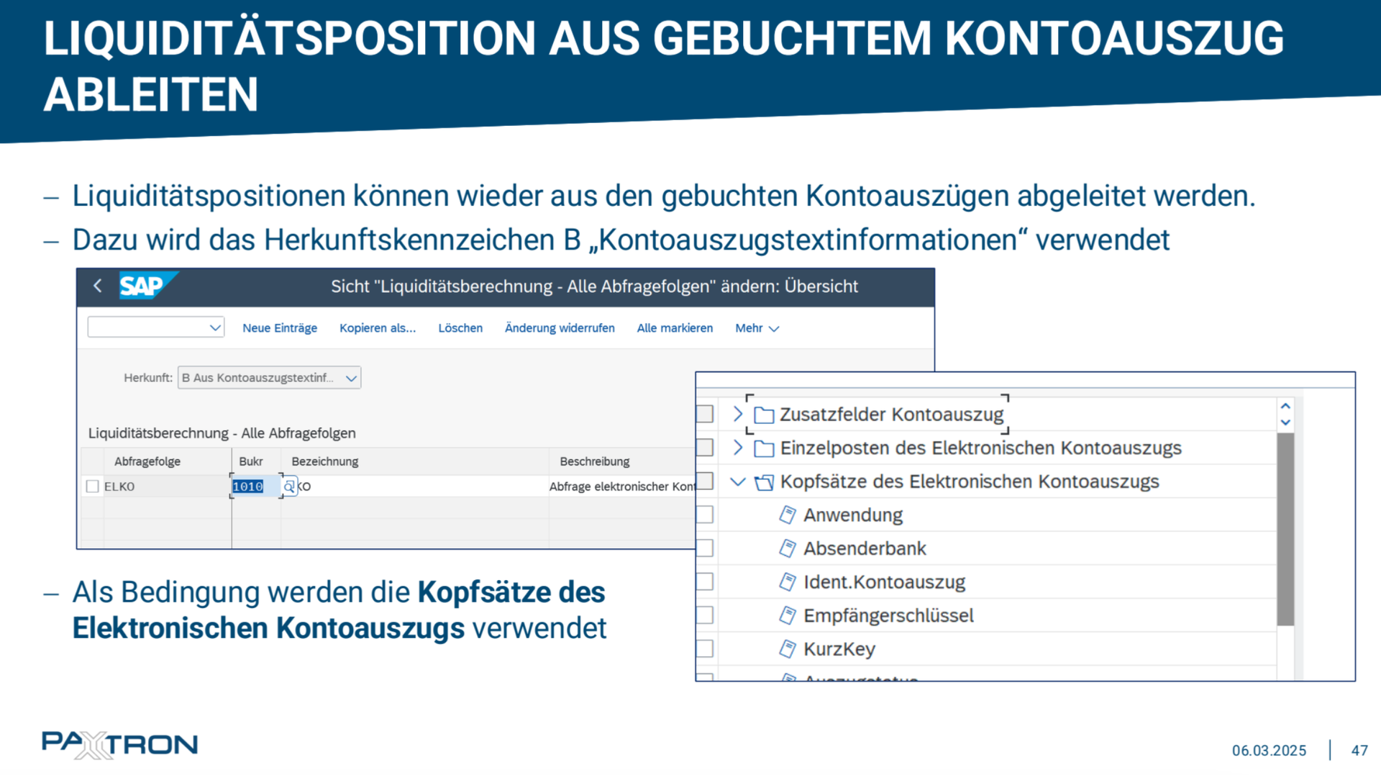Click the open folder icon for Kopfsätze
1381x775 pixels.
click(x=763, y=482)
